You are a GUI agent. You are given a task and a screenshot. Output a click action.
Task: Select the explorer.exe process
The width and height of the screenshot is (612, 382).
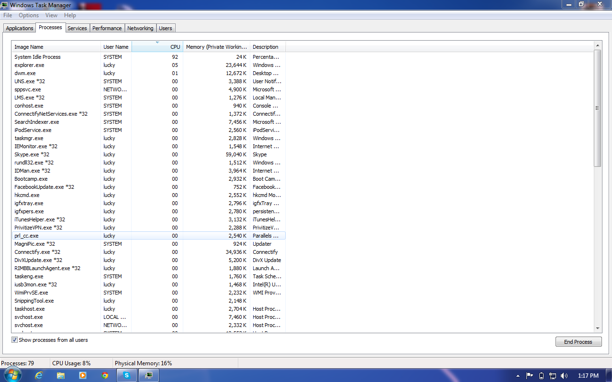pos(148,65)
